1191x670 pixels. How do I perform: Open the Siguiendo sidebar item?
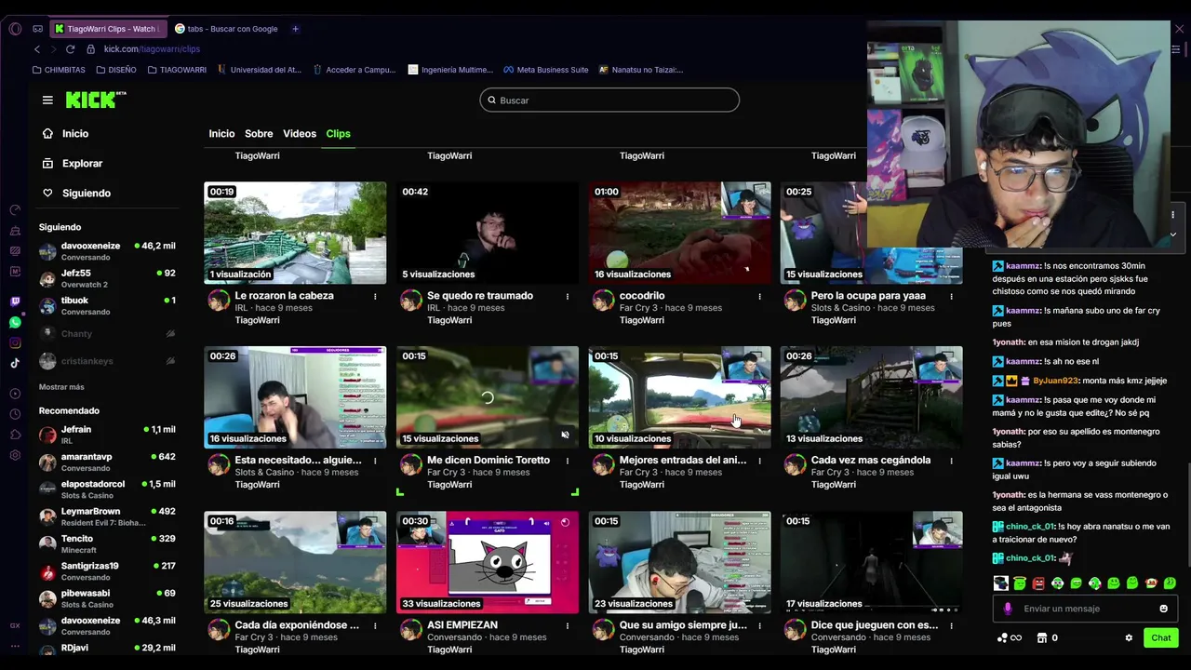pyautogui.click(x=75, y=193)
